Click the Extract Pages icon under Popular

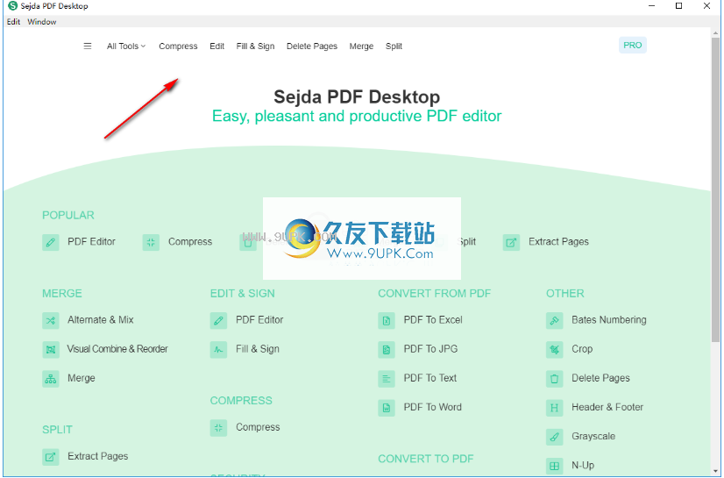click(x=511, y=242)
